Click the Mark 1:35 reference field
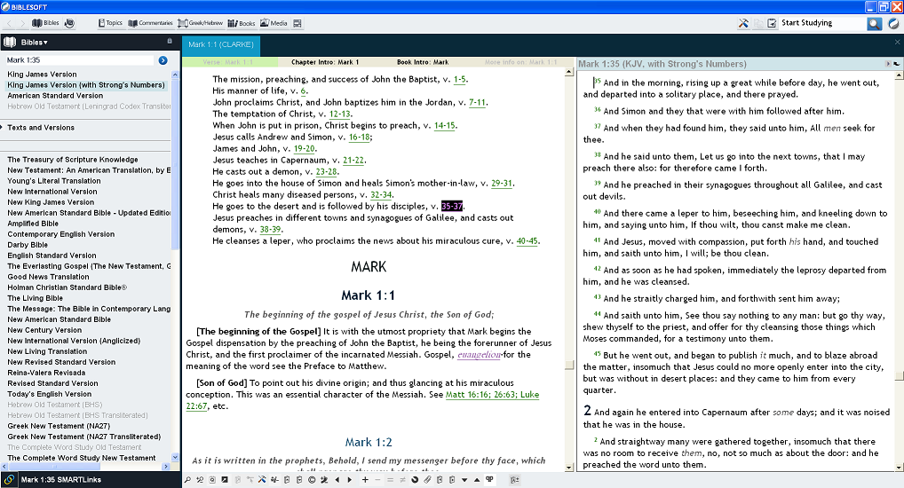This screenshot has width=904, height=488. tap(80, 60)
